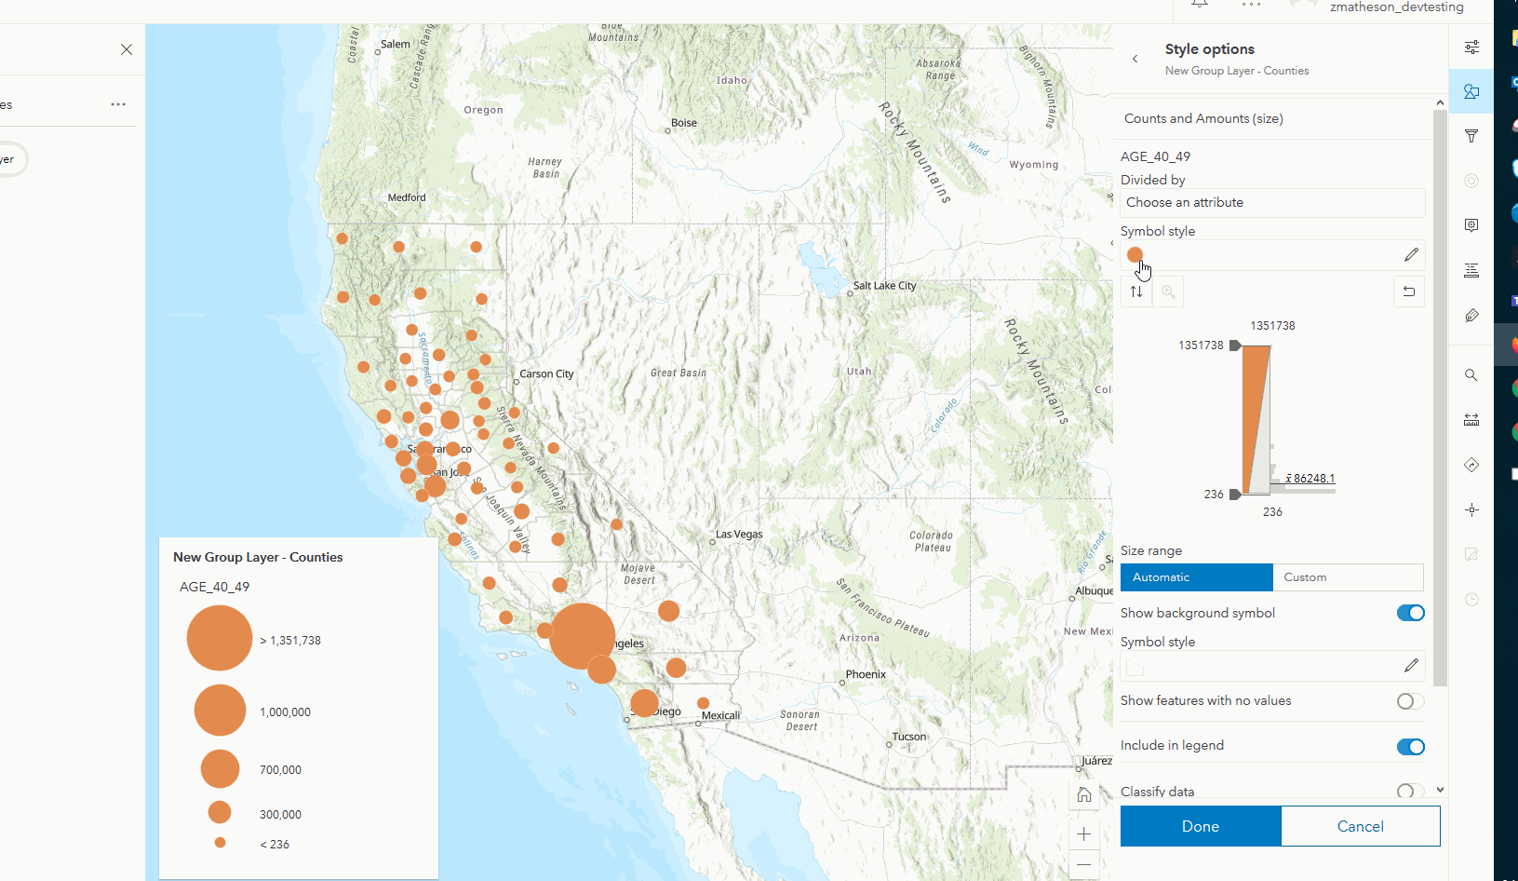The image size is (1518, 881).
Task: Click the histogram zoom magnifier icon
Action: pos(1168,291)
